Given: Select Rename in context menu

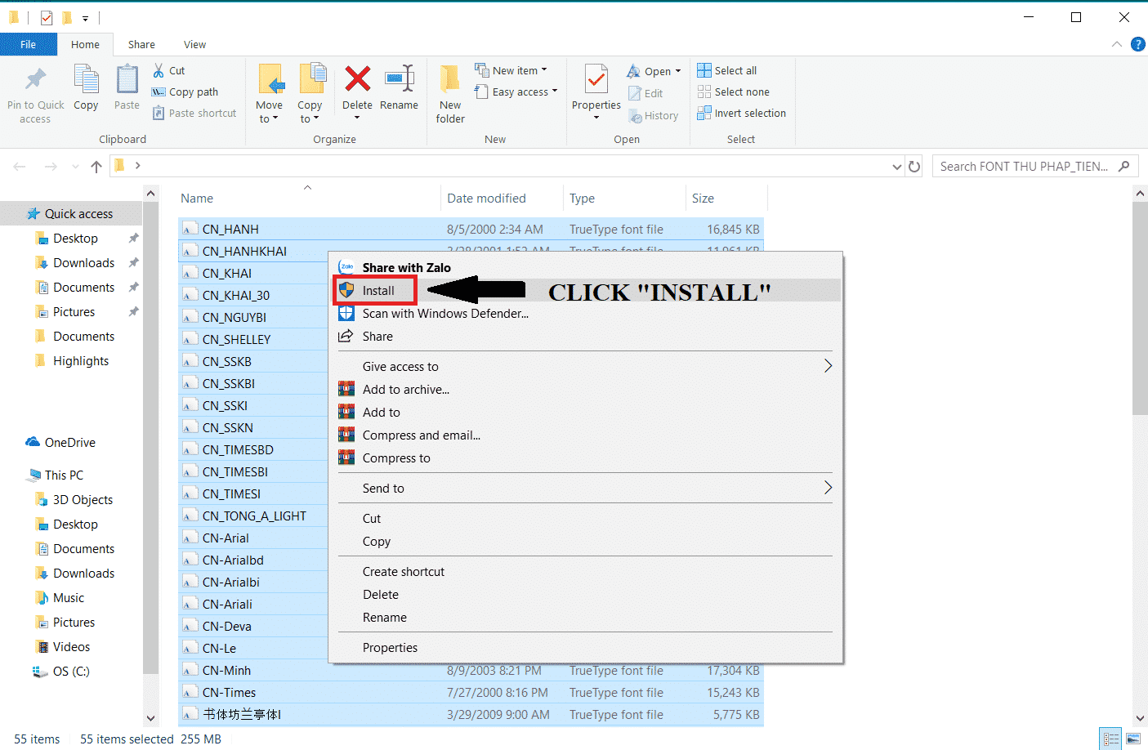Looking at the screenshot, I should click(x=585, y=618).
